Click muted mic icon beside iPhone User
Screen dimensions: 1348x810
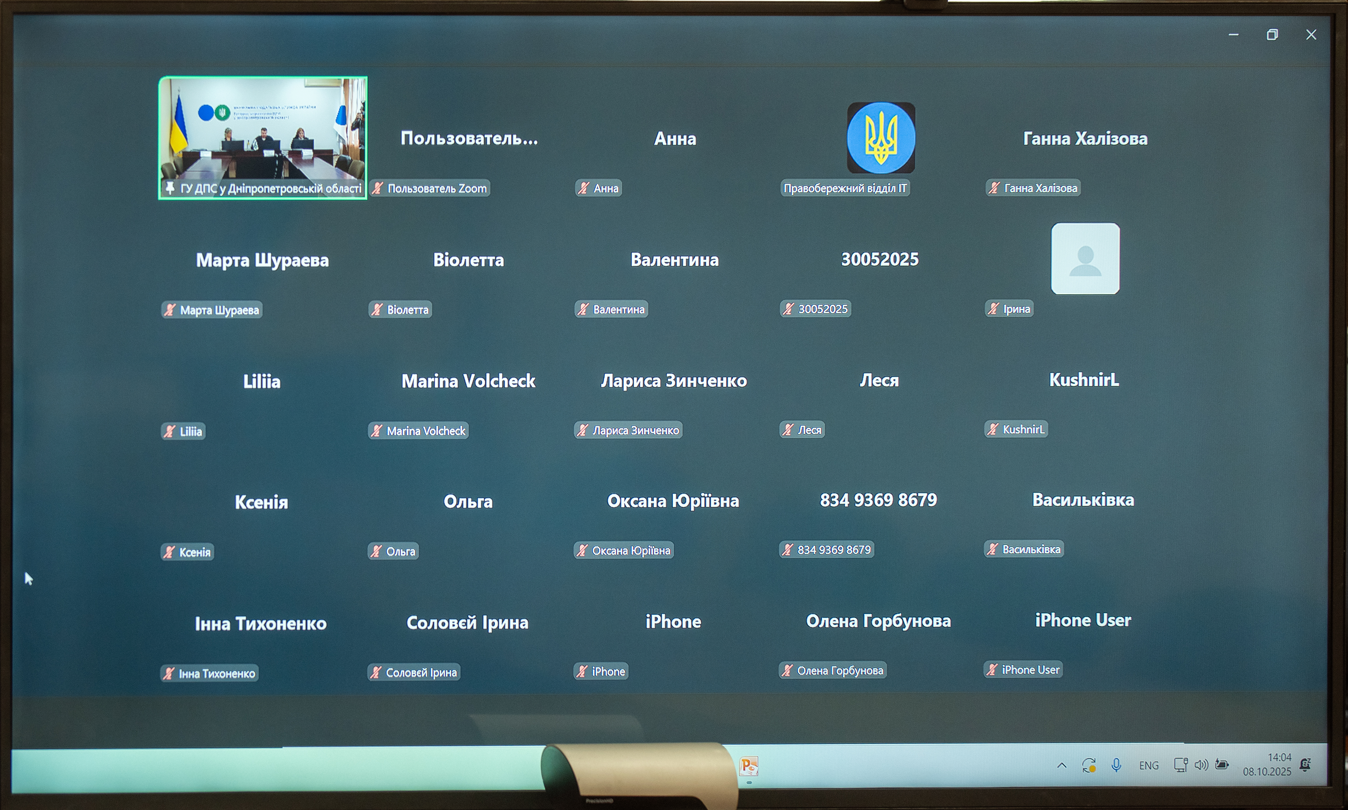(x=992, y=670)
